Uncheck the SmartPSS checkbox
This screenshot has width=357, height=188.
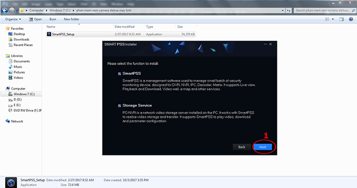(x=119, y=74)
